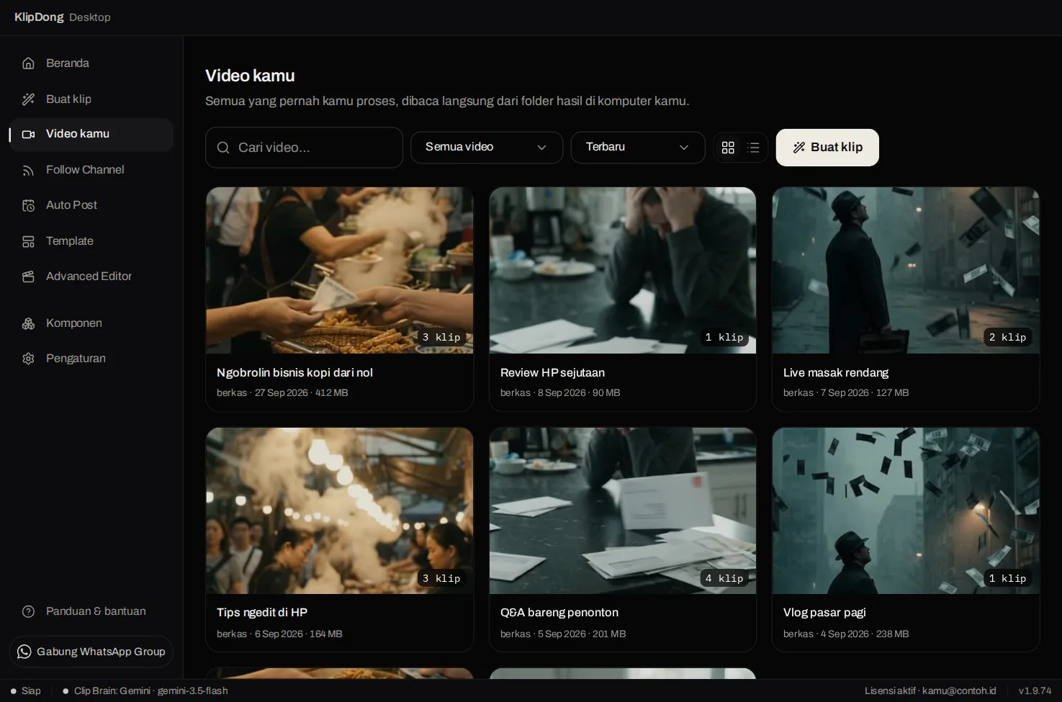The image size is (1062, 702).
Task: Open the Q&A bareng penonton thumbnail
Action: pyautogui.click(x=623, y=511)
